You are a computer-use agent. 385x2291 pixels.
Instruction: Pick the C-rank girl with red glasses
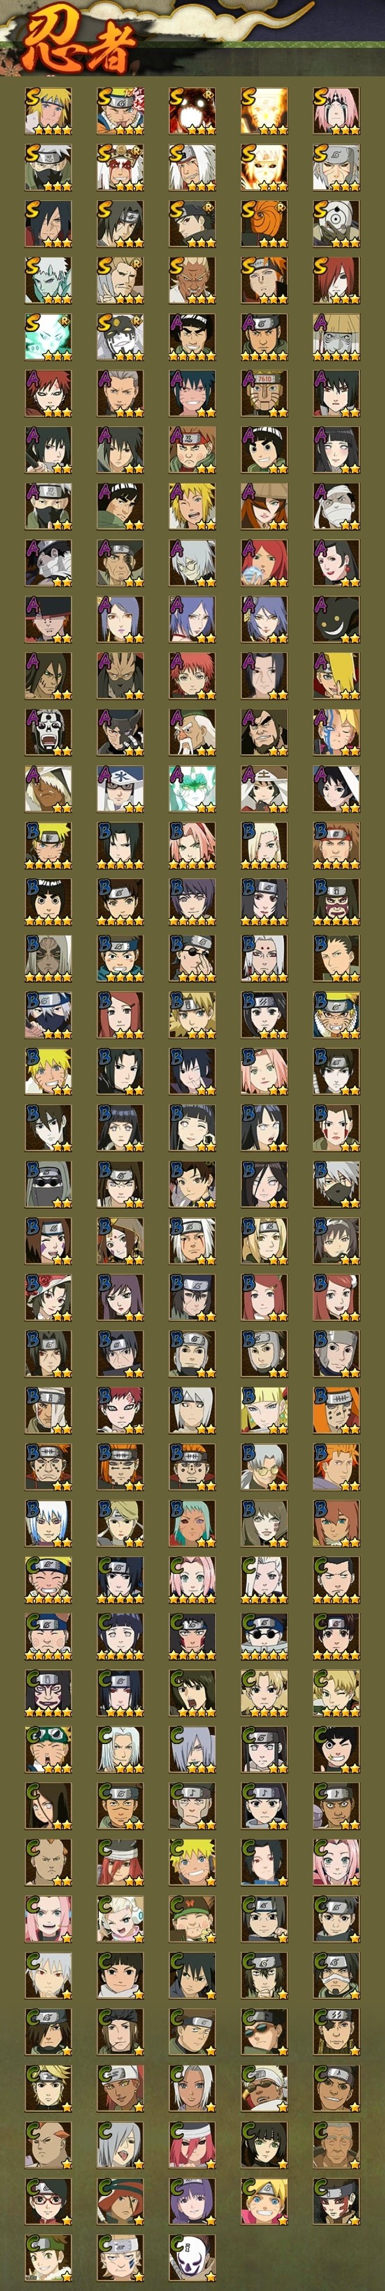click(49, 2201)
